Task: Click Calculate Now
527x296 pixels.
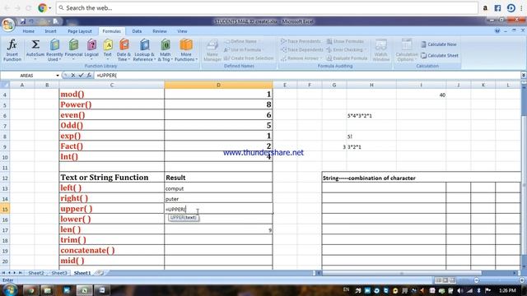Action: pyautogui.click(x=439, y=44)
